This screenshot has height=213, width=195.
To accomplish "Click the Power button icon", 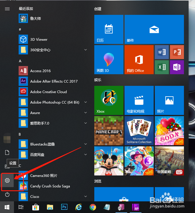I will click(x=7, y=195).
